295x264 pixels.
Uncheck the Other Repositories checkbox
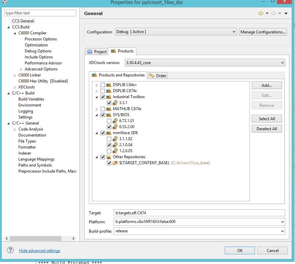[x=103, y=157]
